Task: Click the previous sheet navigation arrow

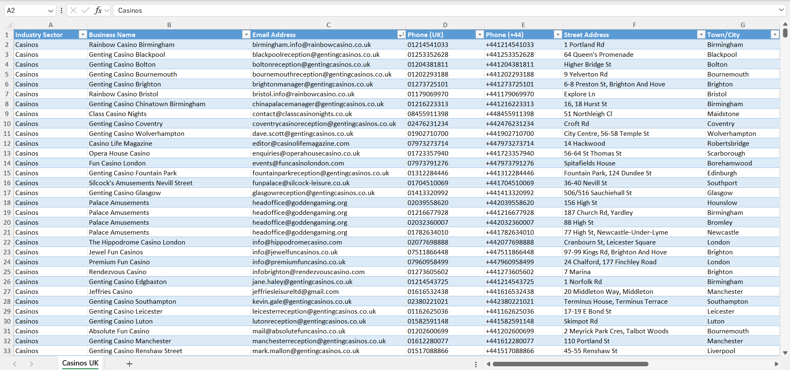Action: click(x=15, y=363)
